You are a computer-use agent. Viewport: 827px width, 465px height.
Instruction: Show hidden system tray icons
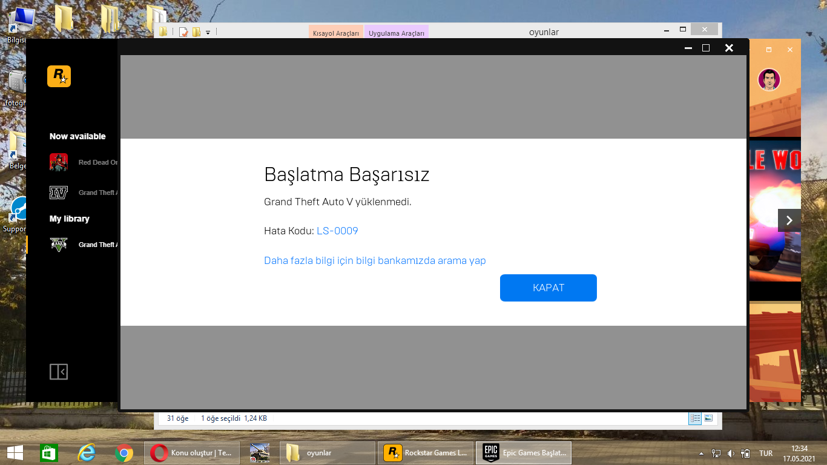point(702,453)
